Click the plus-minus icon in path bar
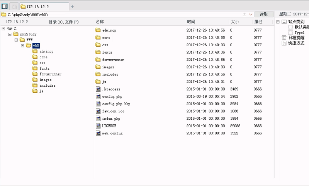The image size is (309, 186). (x=244, y=14)
